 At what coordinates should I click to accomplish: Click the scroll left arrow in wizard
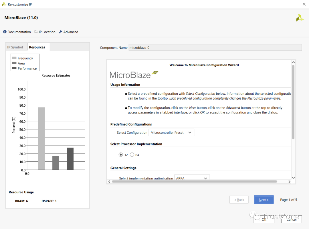(x=109, y=182)
